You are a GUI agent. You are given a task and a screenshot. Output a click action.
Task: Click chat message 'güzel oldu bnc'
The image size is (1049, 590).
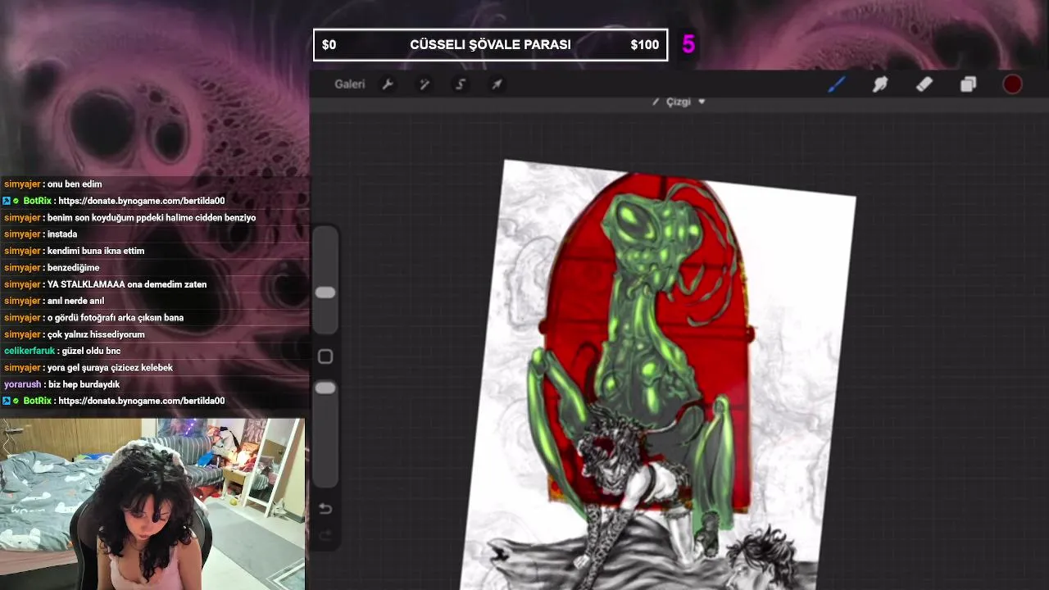[91, 351]
